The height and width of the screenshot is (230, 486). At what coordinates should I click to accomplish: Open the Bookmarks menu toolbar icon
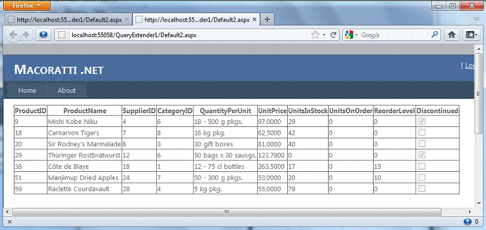pyautogui.click(x=472, y=35)
